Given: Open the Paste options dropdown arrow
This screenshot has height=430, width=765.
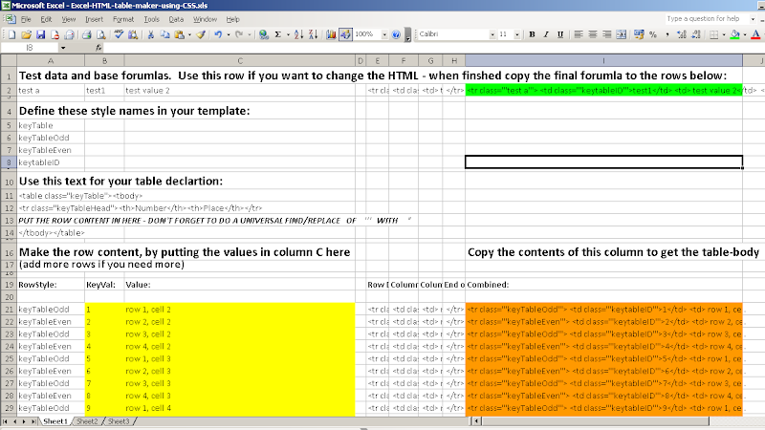Looking at the screenshot, I should pyautogui.click(x=189, y=34).
